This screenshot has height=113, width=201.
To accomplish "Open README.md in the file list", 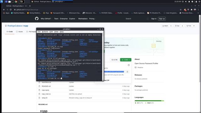I will coord(46,86).
